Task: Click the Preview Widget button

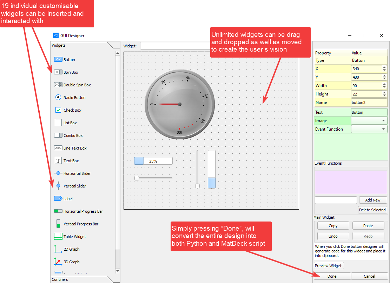Action: (x=329, y=266)
